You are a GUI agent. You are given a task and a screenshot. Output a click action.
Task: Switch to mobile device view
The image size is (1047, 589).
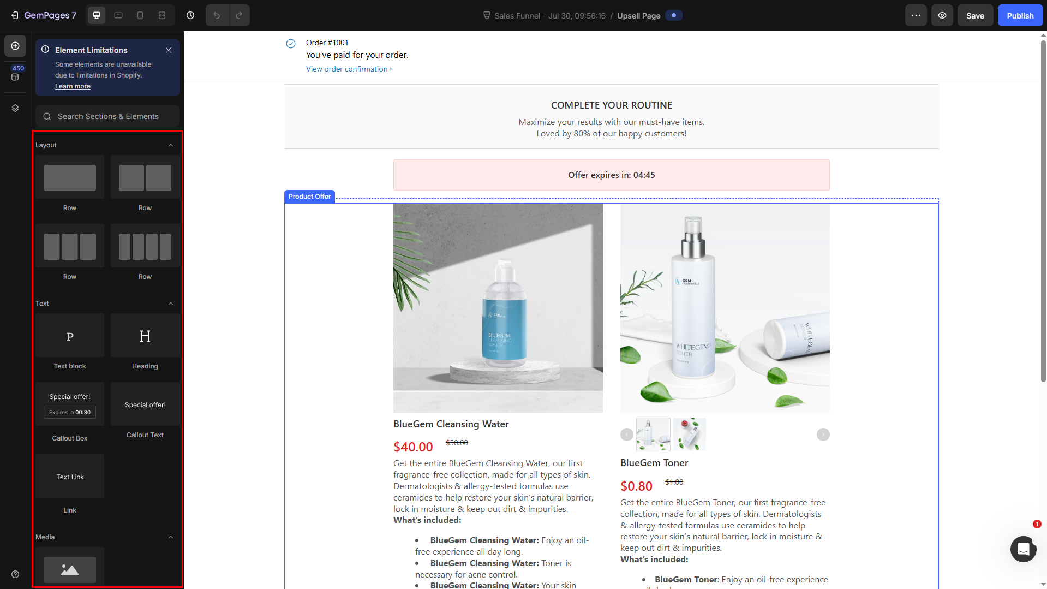(140, 15)
